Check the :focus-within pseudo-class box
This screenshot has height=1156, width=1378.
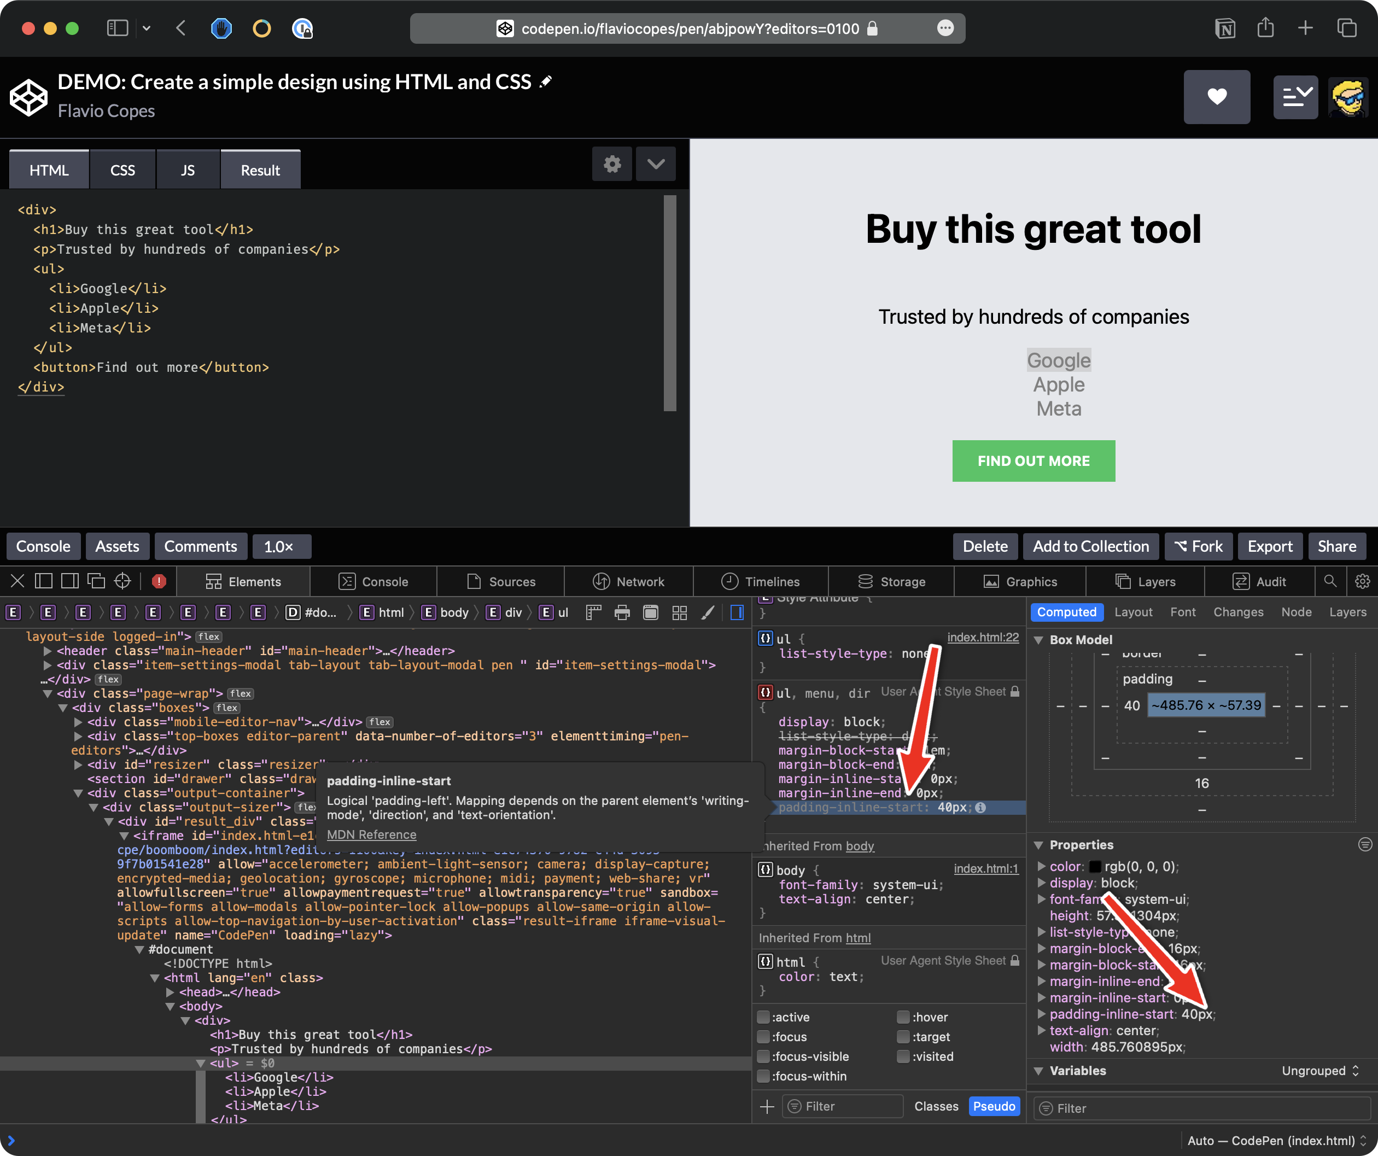point(764,1076)
